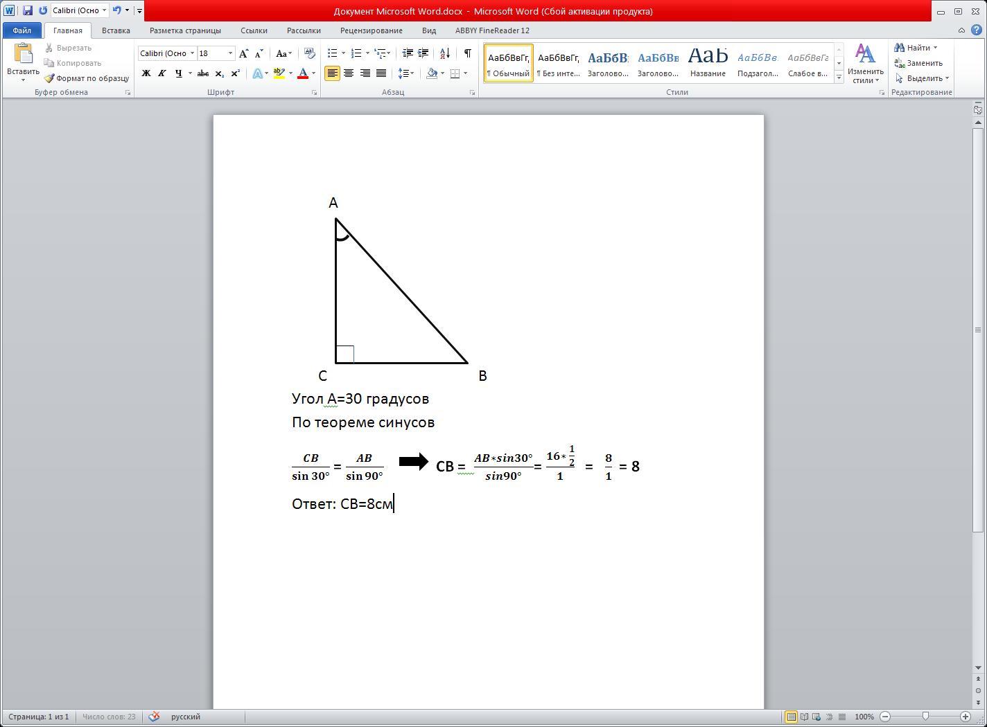Click Формат по образцу button
The height and width of the screenshot is (727, 987).
pyautogui.click(x=87, y=78)
